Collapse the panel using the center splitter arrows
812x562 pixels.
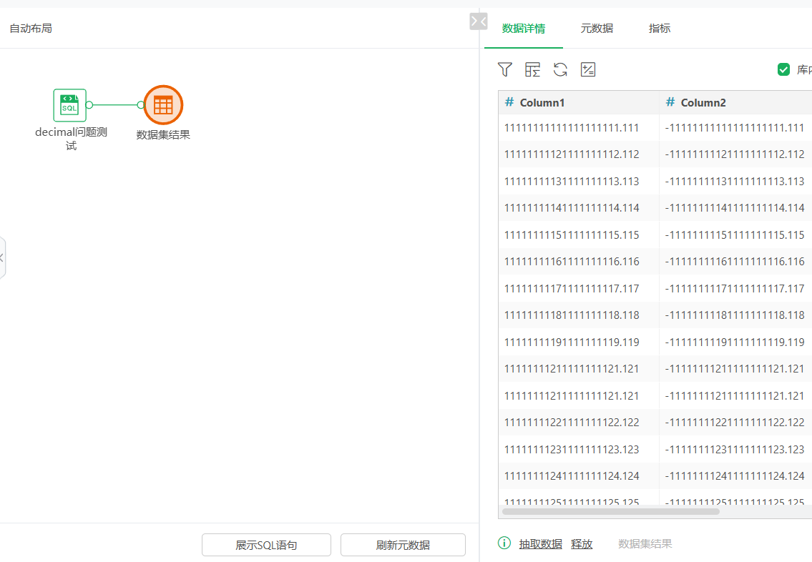[x=478, y=21]
